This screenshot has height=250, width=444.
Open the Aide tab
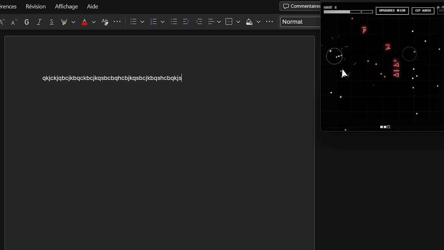92,6
